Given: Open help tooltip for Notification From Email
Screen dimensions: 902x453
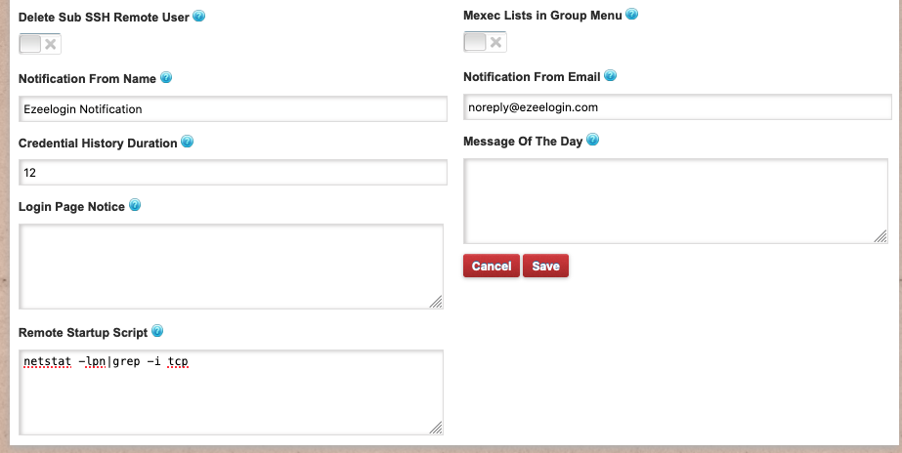Looking at the screenshot, I should (611, 76).
